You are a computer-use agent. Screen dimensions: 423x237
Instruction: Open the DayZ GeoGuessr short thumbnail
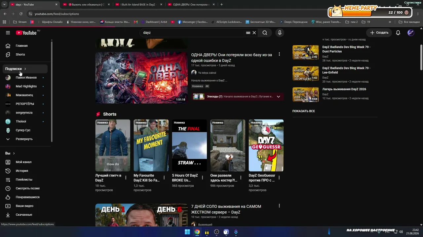pos(266,145)
